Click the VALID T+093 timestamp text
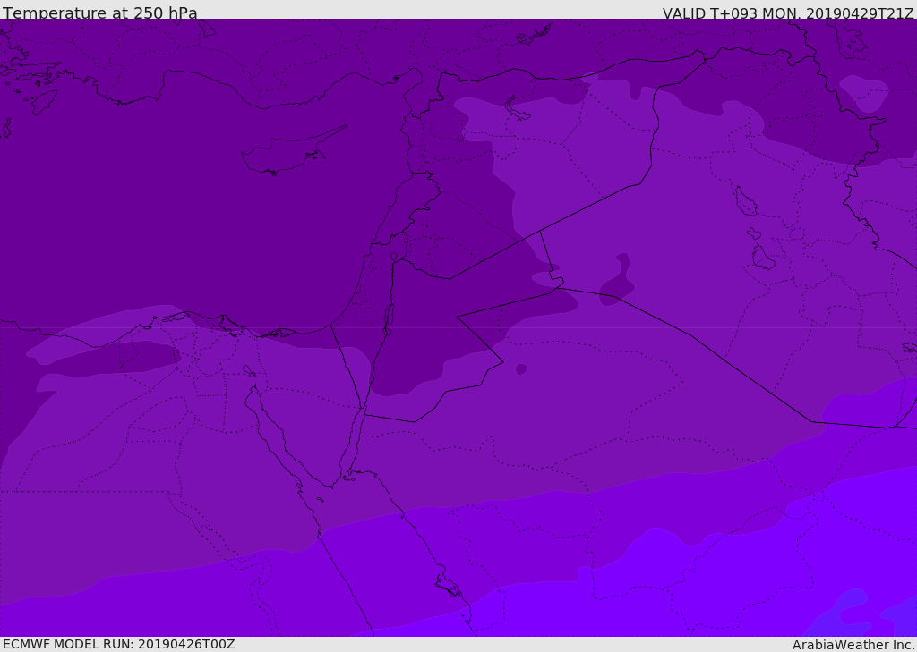This screenshot has height=652, width=917. [x=788, y=13]
